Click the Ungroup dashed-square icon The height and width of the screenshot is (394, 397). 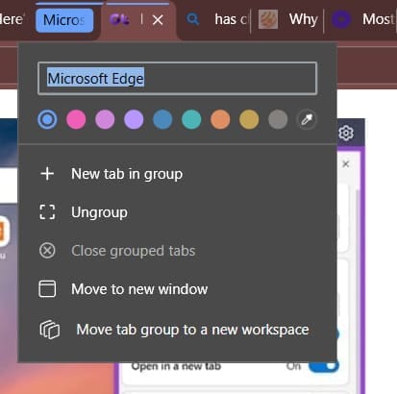(47, 212)
